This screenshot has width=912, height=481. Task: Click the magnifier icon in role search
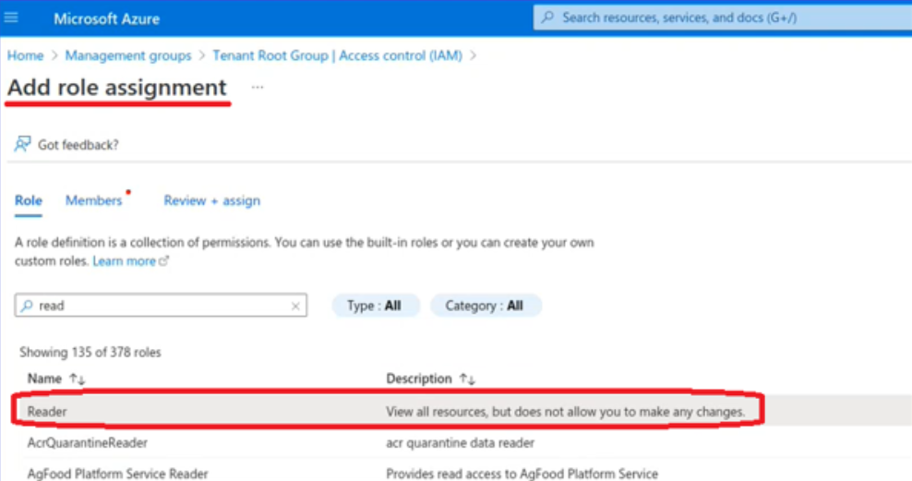(27, 306)
